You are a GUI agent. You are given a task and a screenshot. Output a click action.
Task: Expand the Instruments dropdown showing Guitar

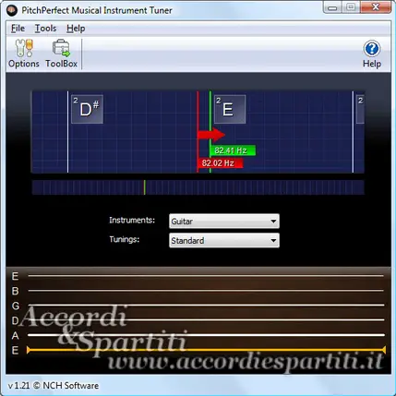point(224,222)
